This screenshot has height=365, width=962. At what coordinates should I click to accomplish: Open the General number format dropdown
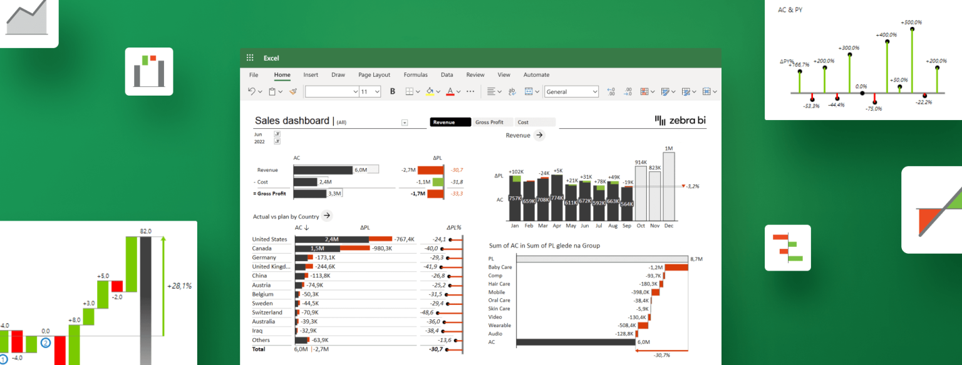click(x=571, y=91)
